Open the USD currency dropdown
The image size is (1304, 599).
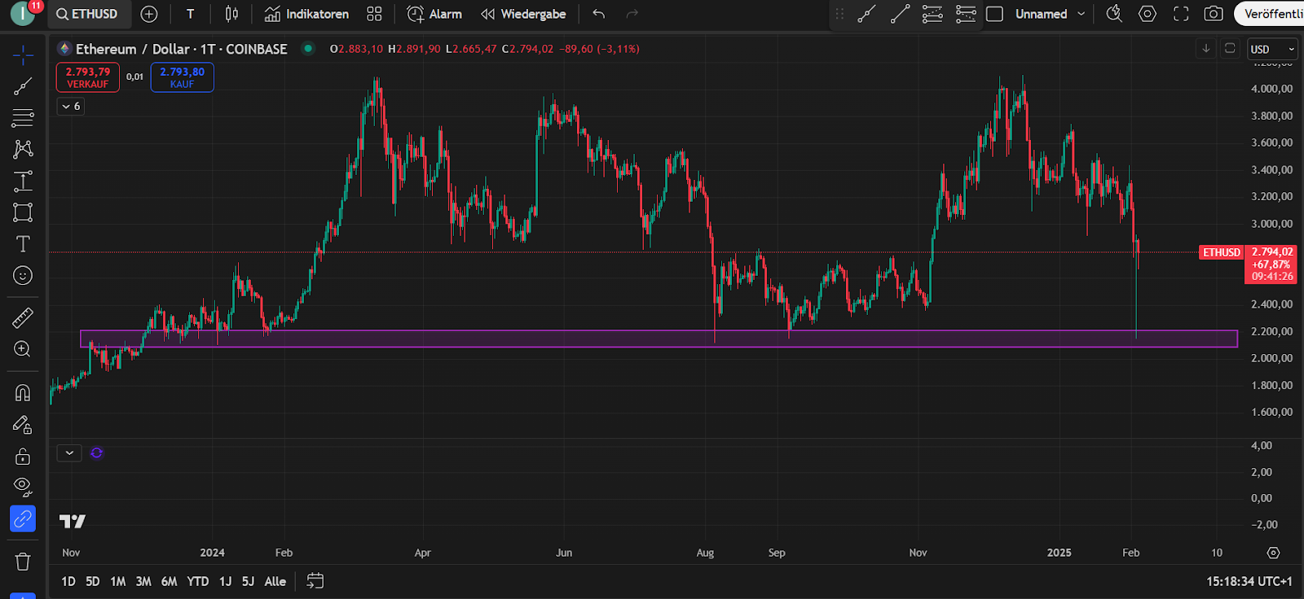[1271, 49]
